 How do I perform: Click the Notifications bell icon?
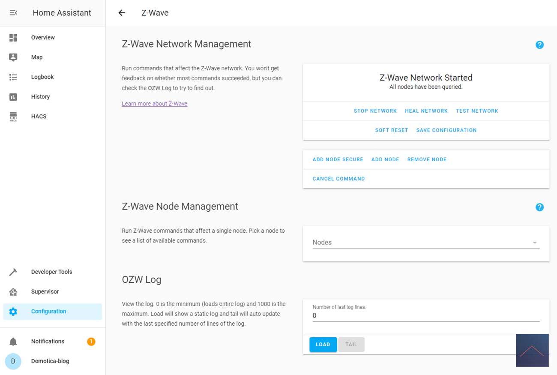tap(13, 342)
